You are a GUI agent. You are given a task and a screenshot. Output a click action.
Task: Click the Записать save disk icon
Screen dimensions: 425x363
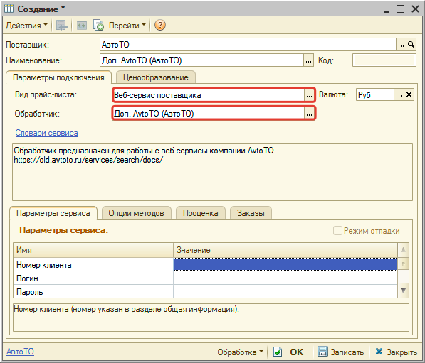[322, 352]
